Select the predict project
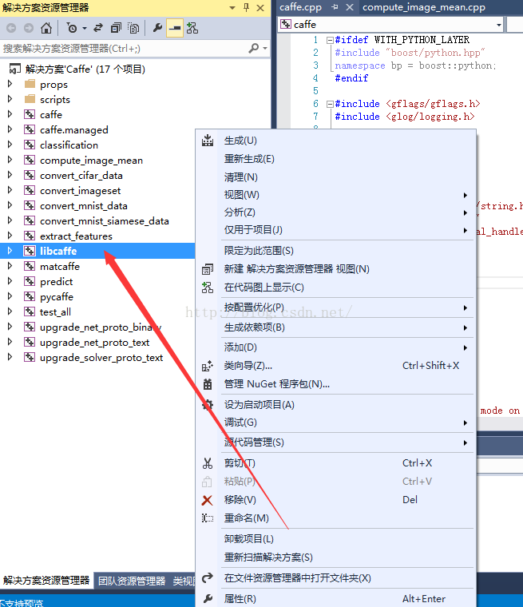Viewport: 523px width, 607px height. click(56, 281)
